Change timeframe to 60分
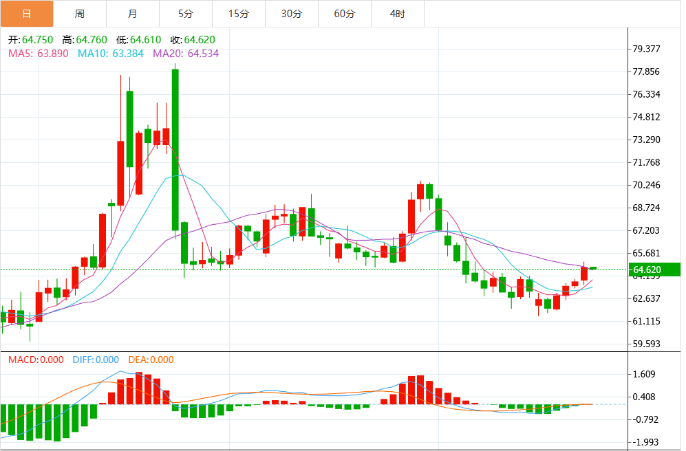Image resolution: width=686 pixels, height=451 pixels. coord(345,14)
